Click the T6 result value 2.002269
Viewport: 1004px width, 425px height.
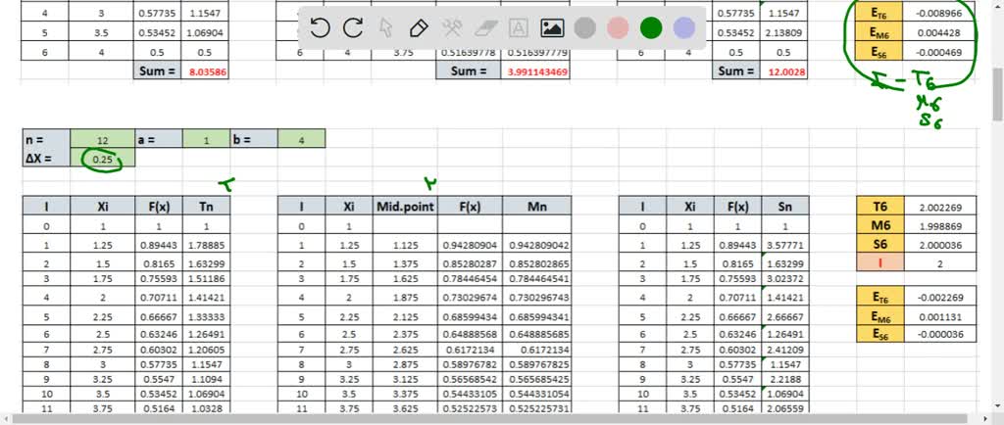coord(943,207)
